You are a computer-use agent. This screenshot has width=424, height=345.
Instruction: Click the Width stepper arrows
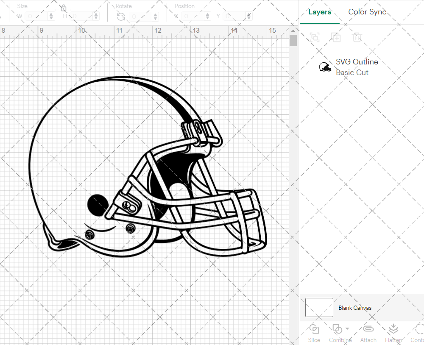coord(51,17)
